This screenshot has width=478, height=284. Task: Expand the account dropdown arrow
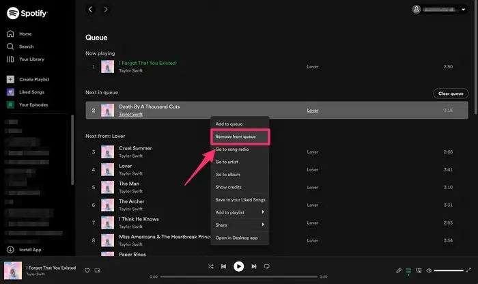[464, 10]
